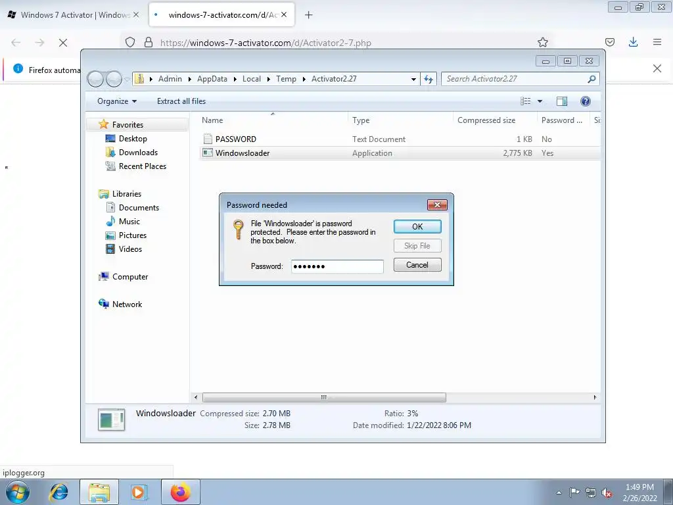Select Libraries in navigation pane

[127, 194]
